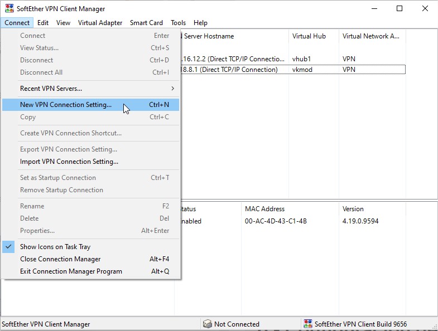
Task: Click the VPN adapter cell in vhub1 row
Action: pos(349,59)
